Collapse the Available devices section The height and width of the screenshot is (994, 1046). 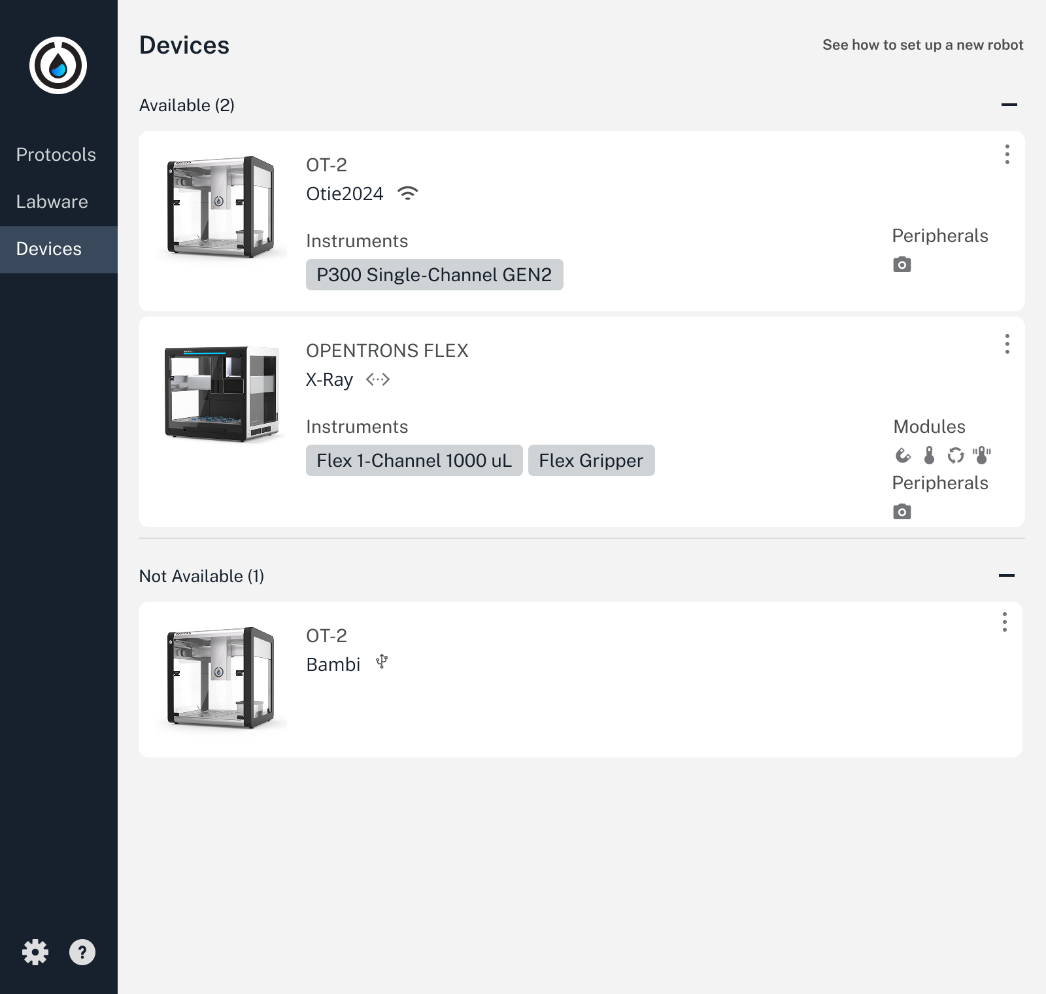pyautogui.click(x=1009, y=105)
